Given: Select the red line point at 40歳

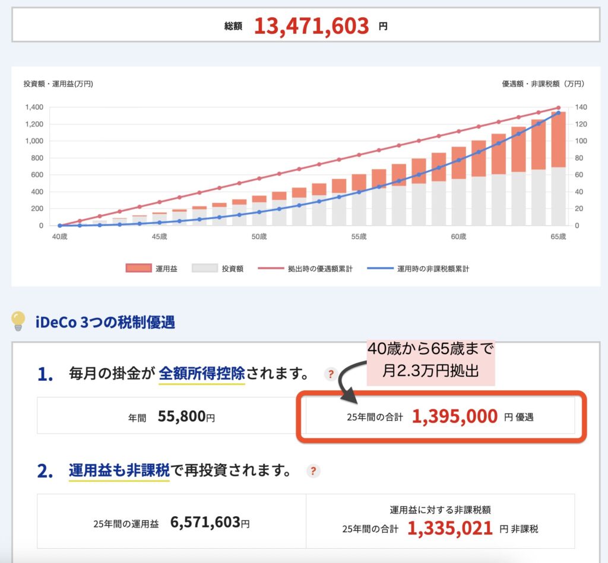Looking at the screenshot, I should tap(60, 225).
